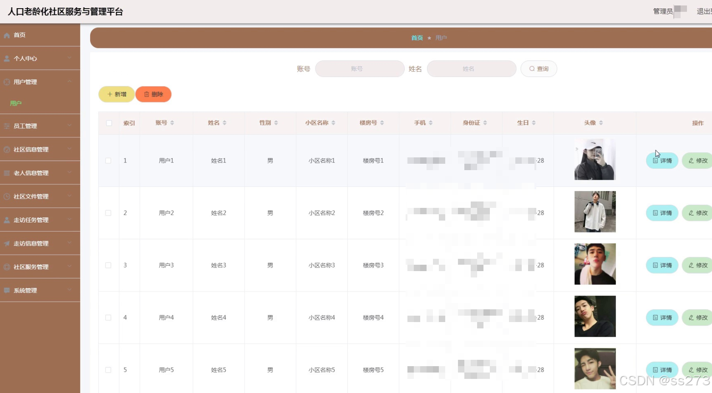Click the 用户 breadcrumb text

441,38
